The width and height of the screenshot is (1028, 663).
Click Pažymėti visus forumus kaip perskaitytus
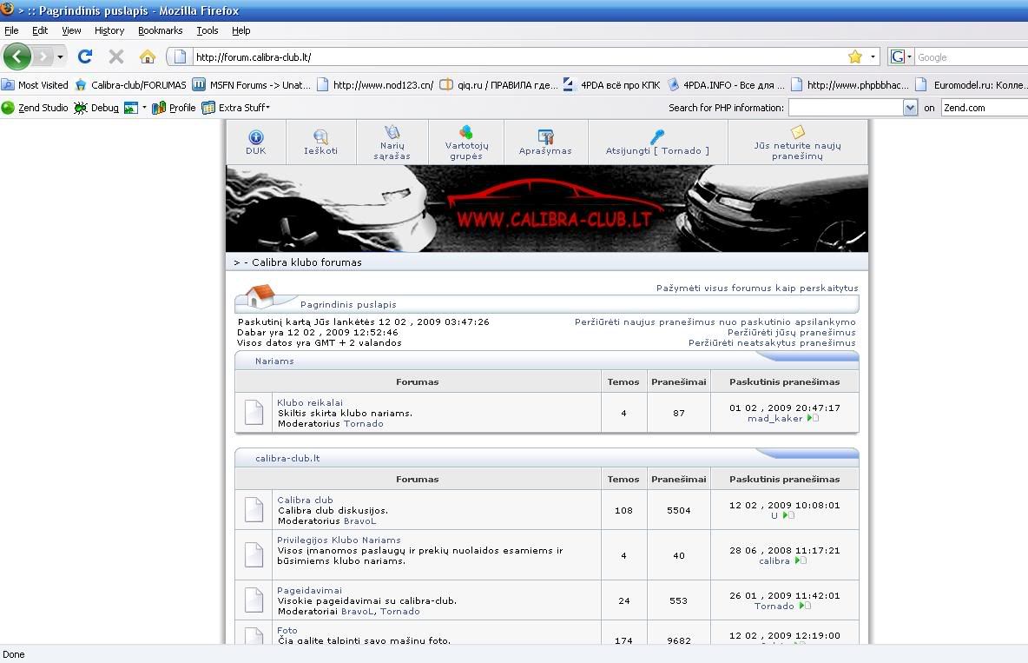tap(756, 288)
